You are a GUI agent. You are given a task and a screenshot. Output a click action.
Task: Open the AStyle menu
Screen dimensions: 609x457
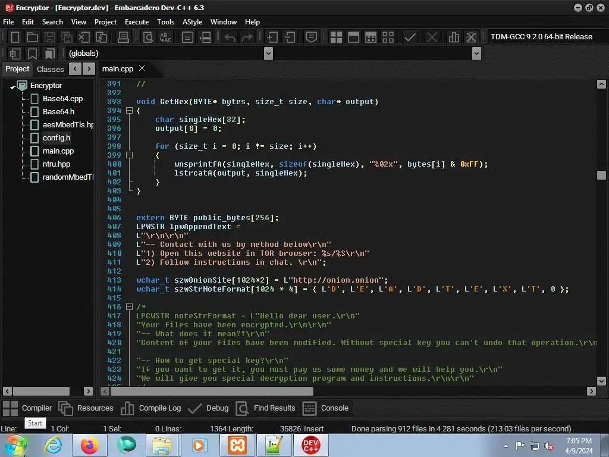(x=192, y=22)
